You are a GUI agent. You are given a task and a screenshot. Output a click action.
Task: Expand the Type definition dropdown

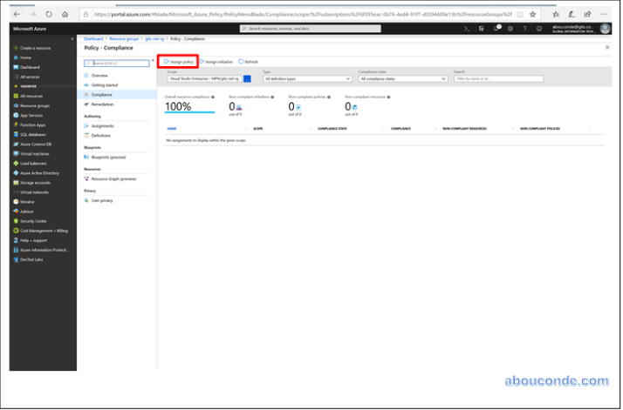click(306, 78)
